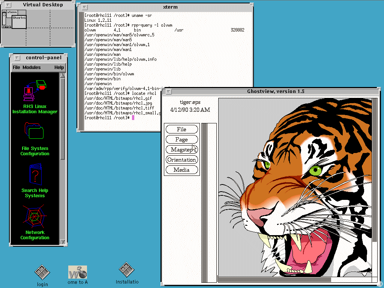This screenshot has width=384, height=288.
Task: Open the Virtual Desktop window menu button
Action: click(8, 5)
